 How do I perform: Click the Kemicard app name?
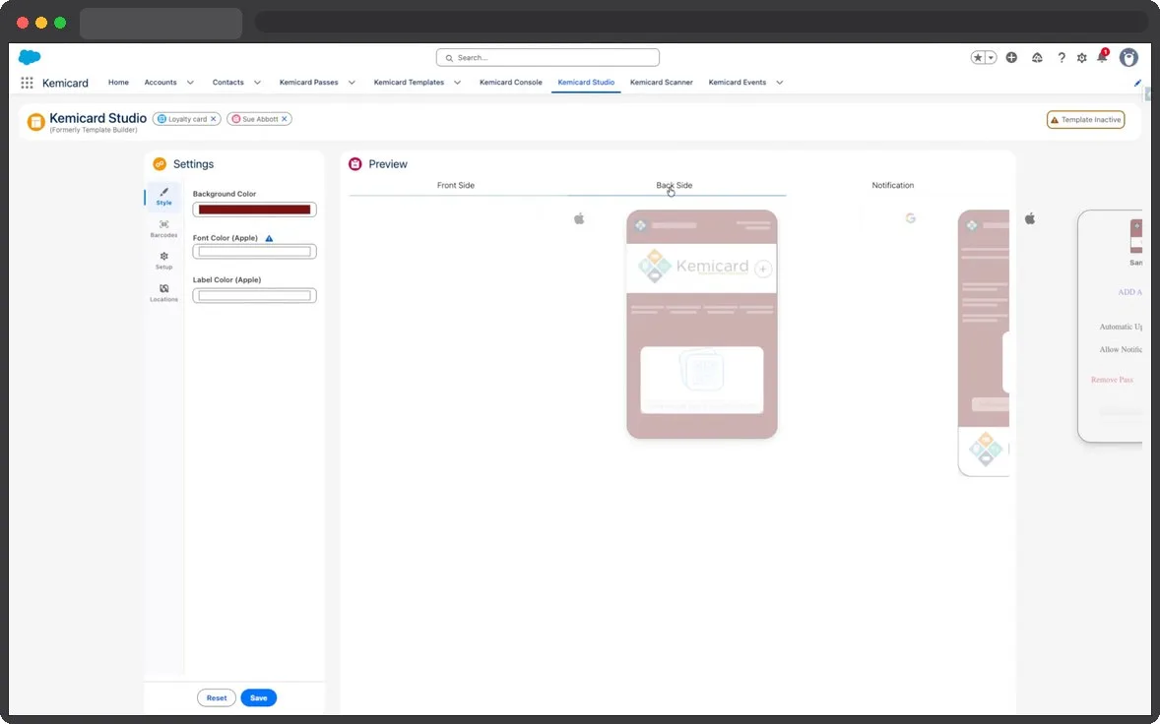65,83
